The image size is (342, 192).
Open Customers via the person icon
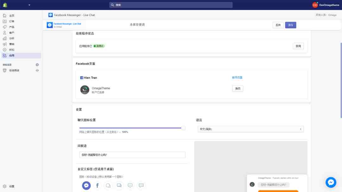pos(4,33)
